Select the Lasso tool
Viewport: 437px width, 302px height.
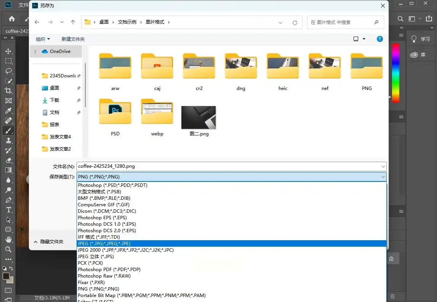point(8,71)
